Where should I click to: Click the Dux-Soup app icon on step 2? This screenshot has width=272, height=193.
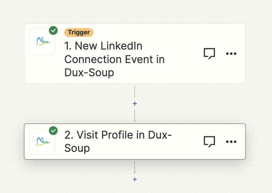(42, 142)
